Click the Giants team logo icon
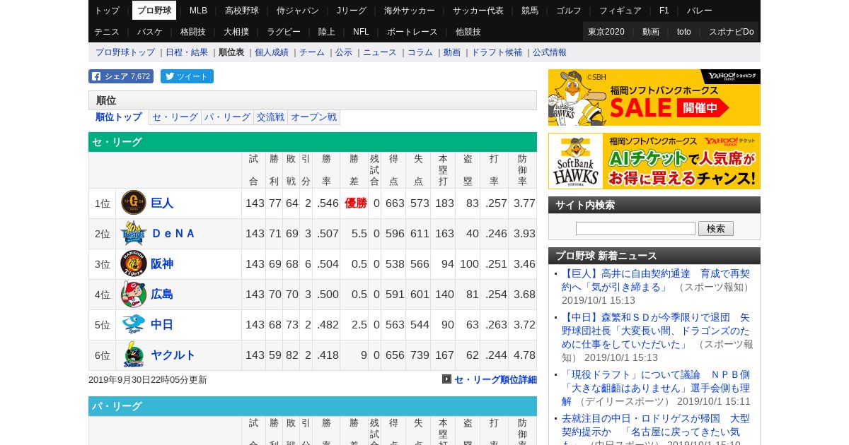The image size is (849, 445). [x=134, y=203]
